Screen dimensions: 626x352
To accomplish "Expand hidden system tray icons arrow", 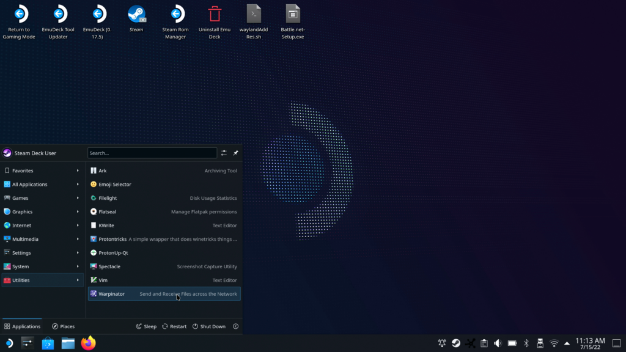I will [x=567, y=343].
